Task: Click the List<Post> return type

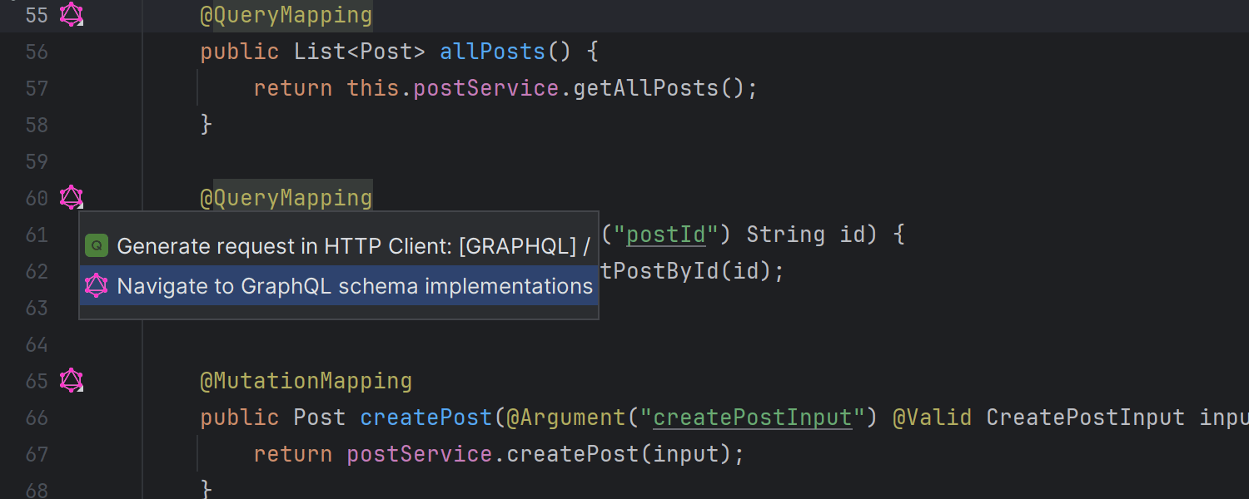Action: click(359, 52)
